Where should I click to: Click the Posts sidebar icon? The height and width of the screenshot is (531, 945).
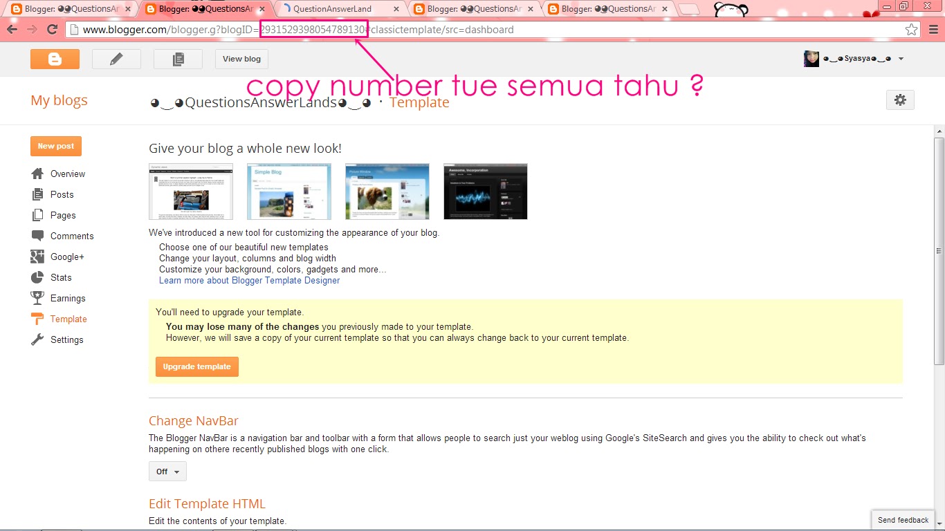[x=37, y=194]
